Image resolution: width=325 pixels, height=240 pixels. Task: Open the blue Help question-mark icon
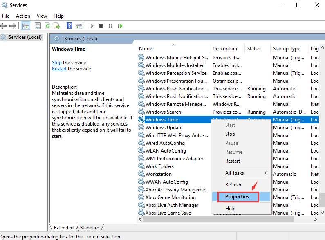pos(69,26)
